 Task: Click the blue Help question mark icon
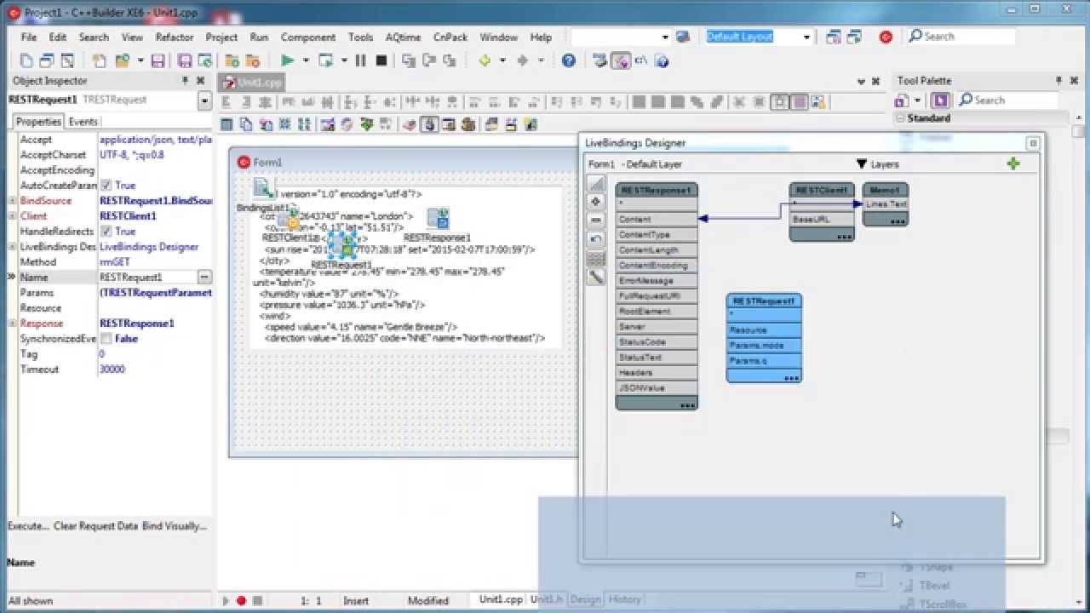pos(569,60)
